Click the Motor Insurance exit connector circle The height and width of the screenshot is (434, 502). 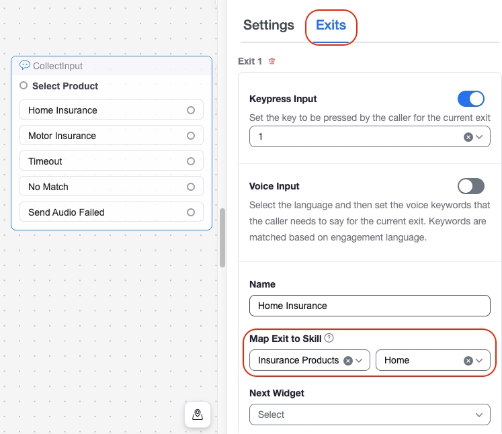coord(191,136)
